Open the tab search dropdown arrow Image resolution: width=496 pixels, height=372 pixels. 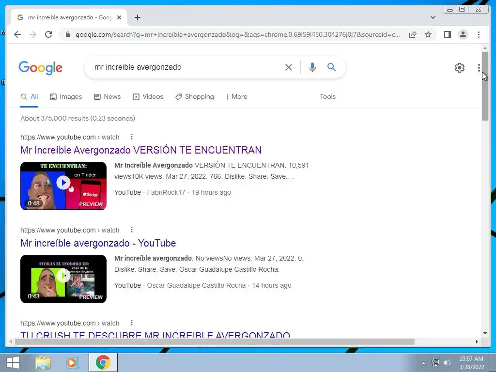(433, 17)
